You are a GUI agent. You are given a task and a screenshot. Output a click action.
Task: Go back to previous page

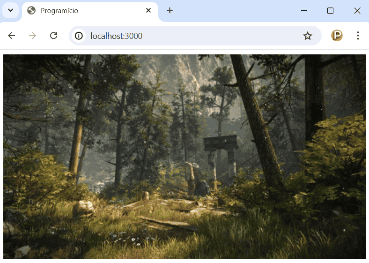click(x=12, y=36)
